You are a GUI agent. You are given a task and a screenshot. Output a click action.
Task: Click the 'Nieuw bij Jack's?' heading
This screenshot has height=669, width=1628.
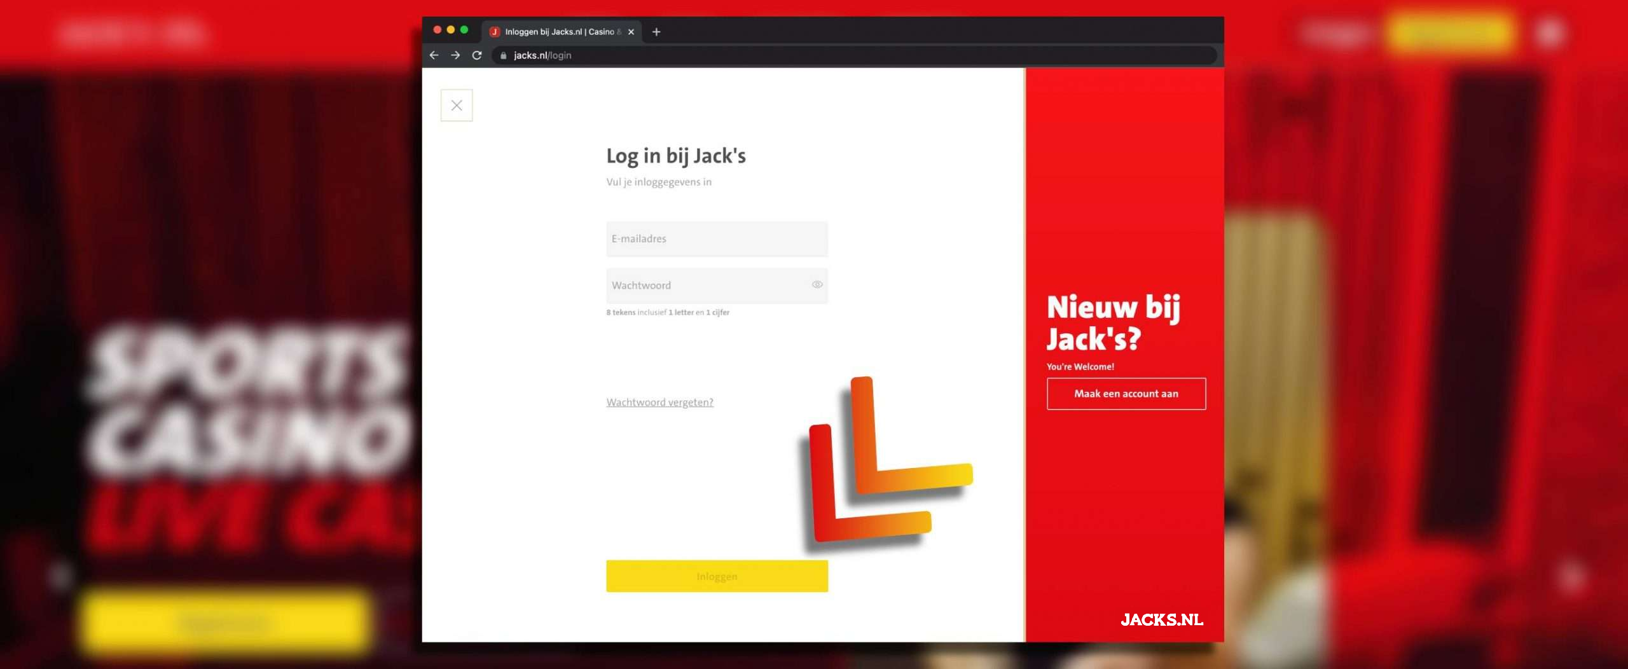click(1114, 322)
